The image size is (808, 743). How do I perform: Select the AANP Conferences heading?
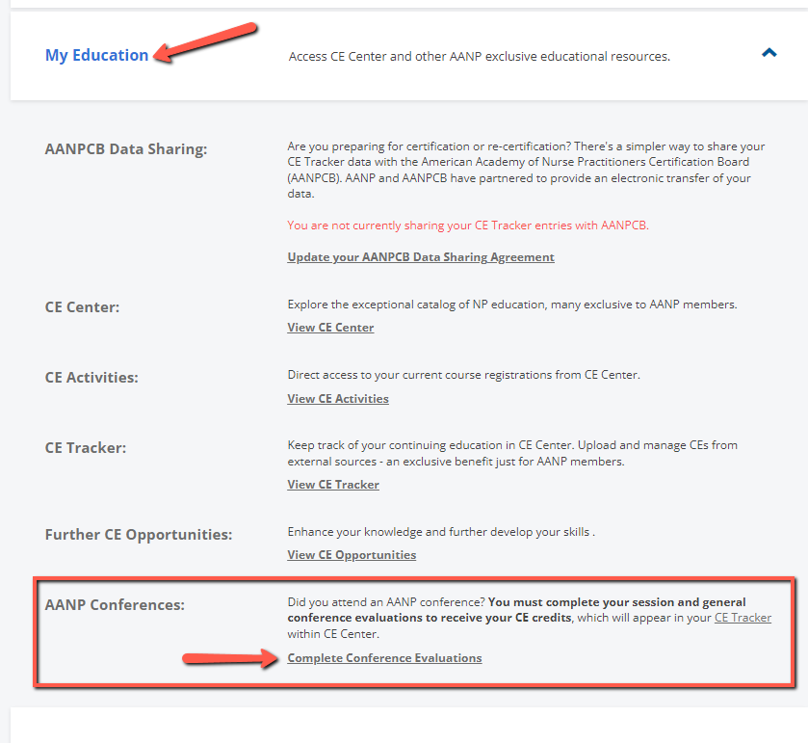[x=115, y=605]
